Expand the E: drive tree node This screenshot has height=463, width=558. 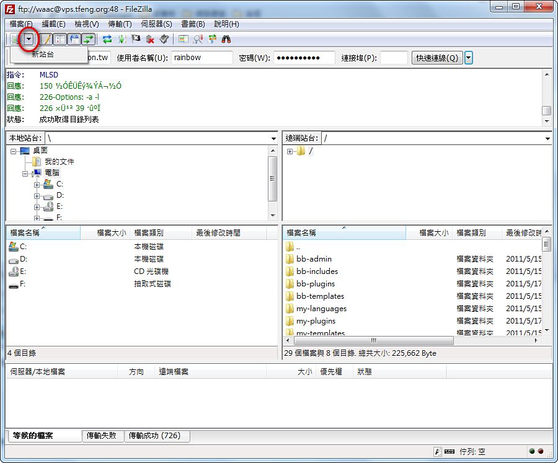pos(37,207)
